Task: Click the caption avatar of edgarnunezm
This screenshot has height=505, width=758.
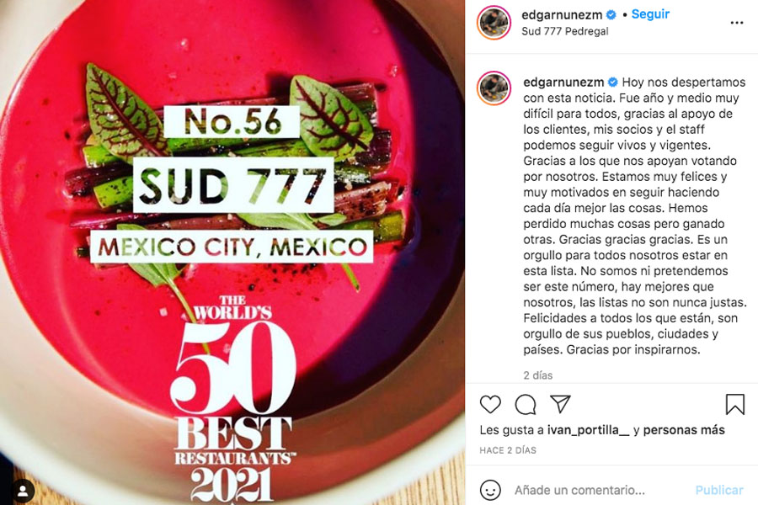Action: click(494, 88)
